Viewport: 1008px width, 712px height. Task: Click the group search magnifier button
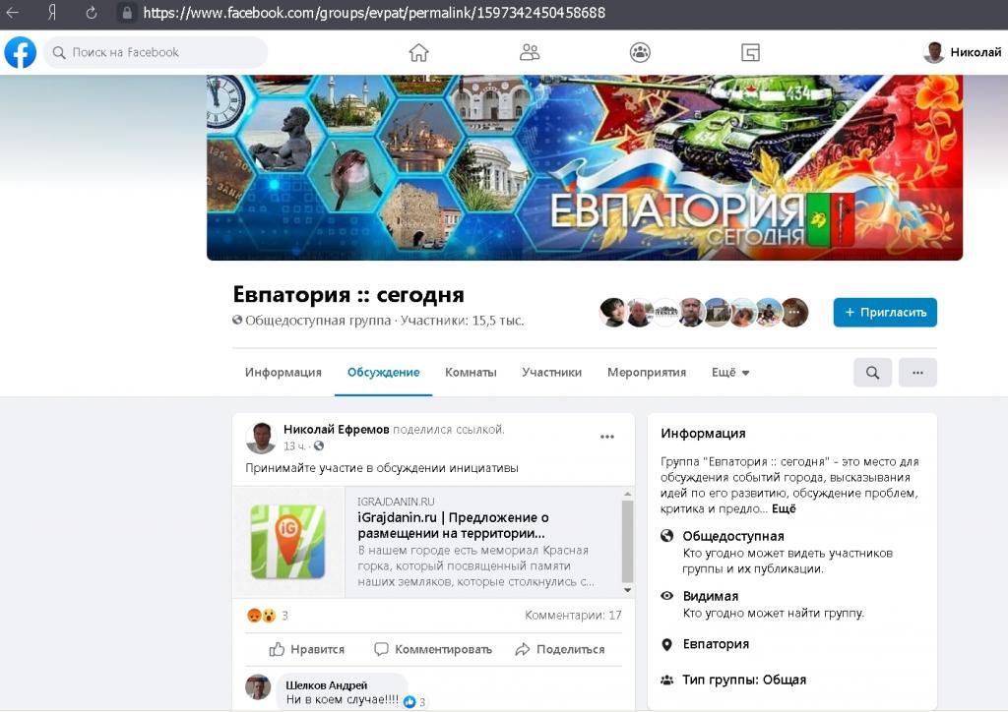click(x=872, y=373)
